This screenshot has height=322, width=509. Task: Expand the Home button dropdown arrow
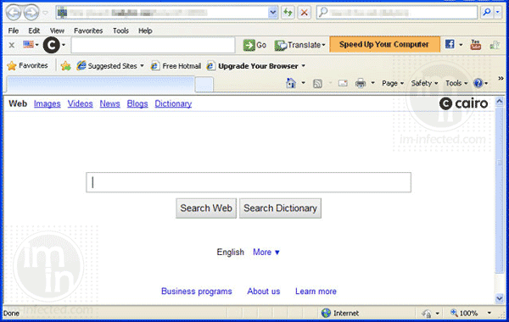pos(303,83)
